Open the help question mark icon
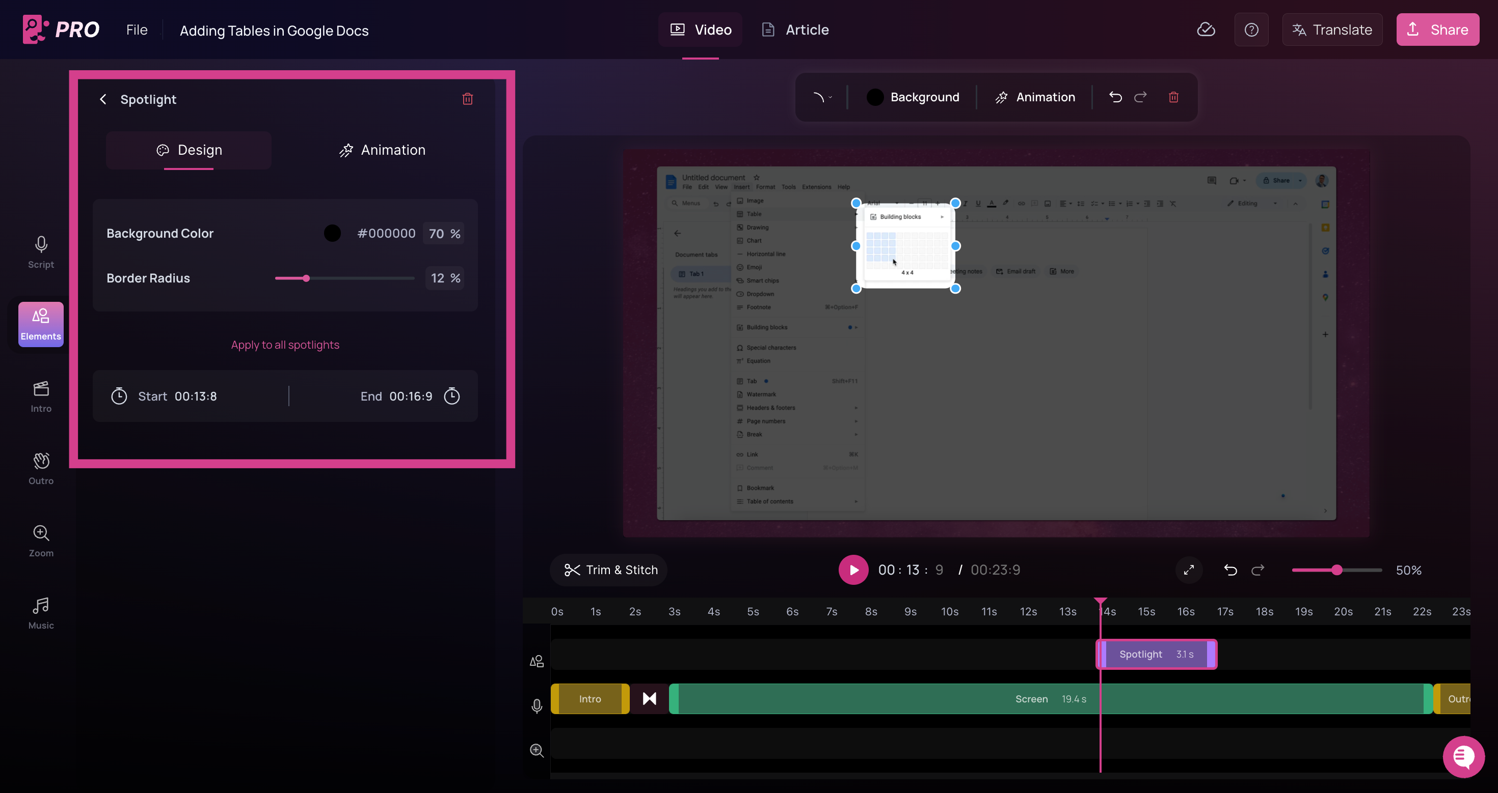 pos(1251,30)
